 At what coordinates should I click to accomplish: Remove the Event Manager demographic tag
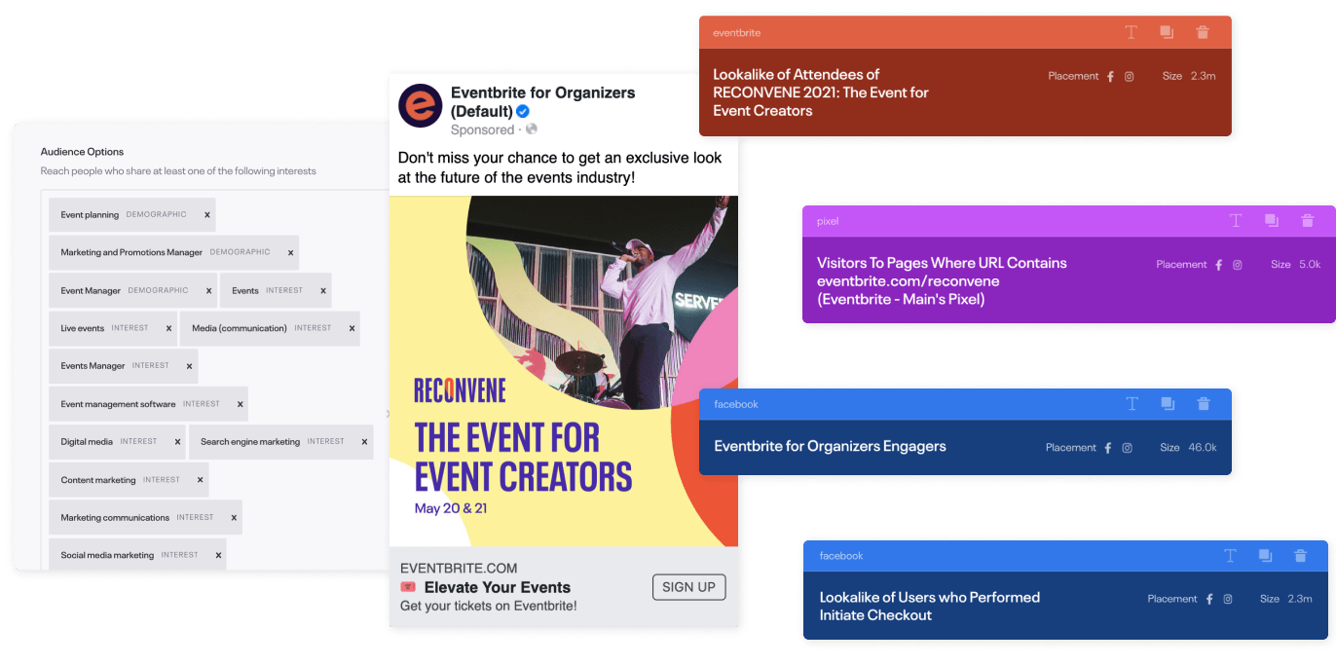[208, 291]
